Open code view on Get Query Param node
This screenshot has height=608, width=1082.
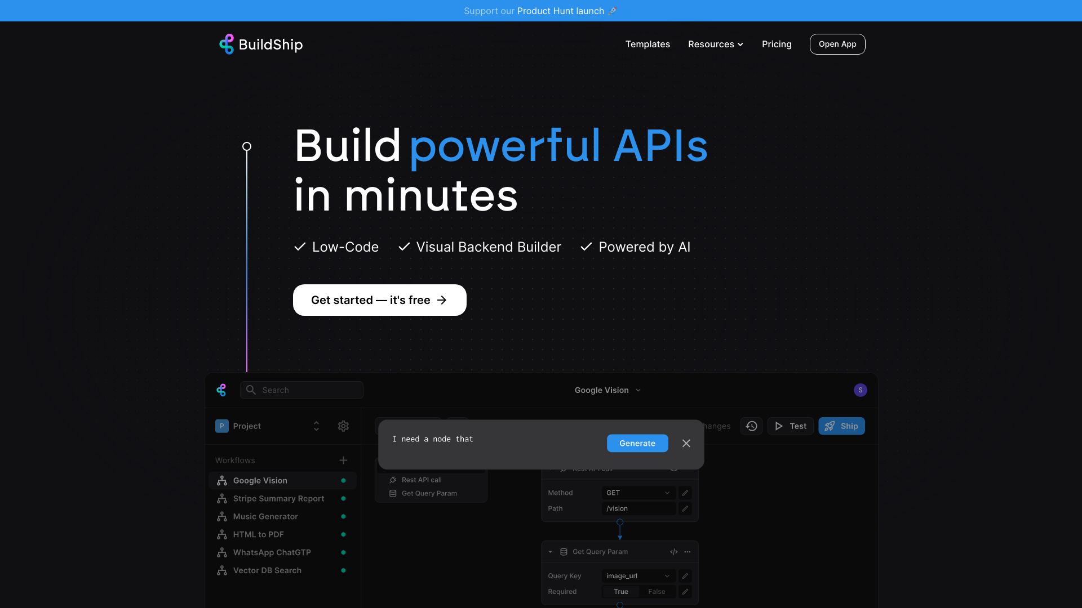point(673,552)
